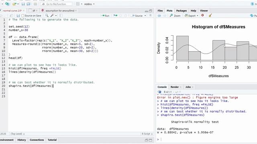Open the (Top Level) scope selector

(x=17, y=134)
